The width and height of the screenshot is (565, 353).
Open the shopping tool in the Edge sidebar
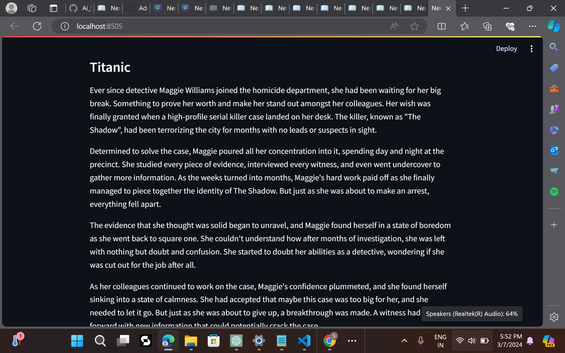point(554,67)
